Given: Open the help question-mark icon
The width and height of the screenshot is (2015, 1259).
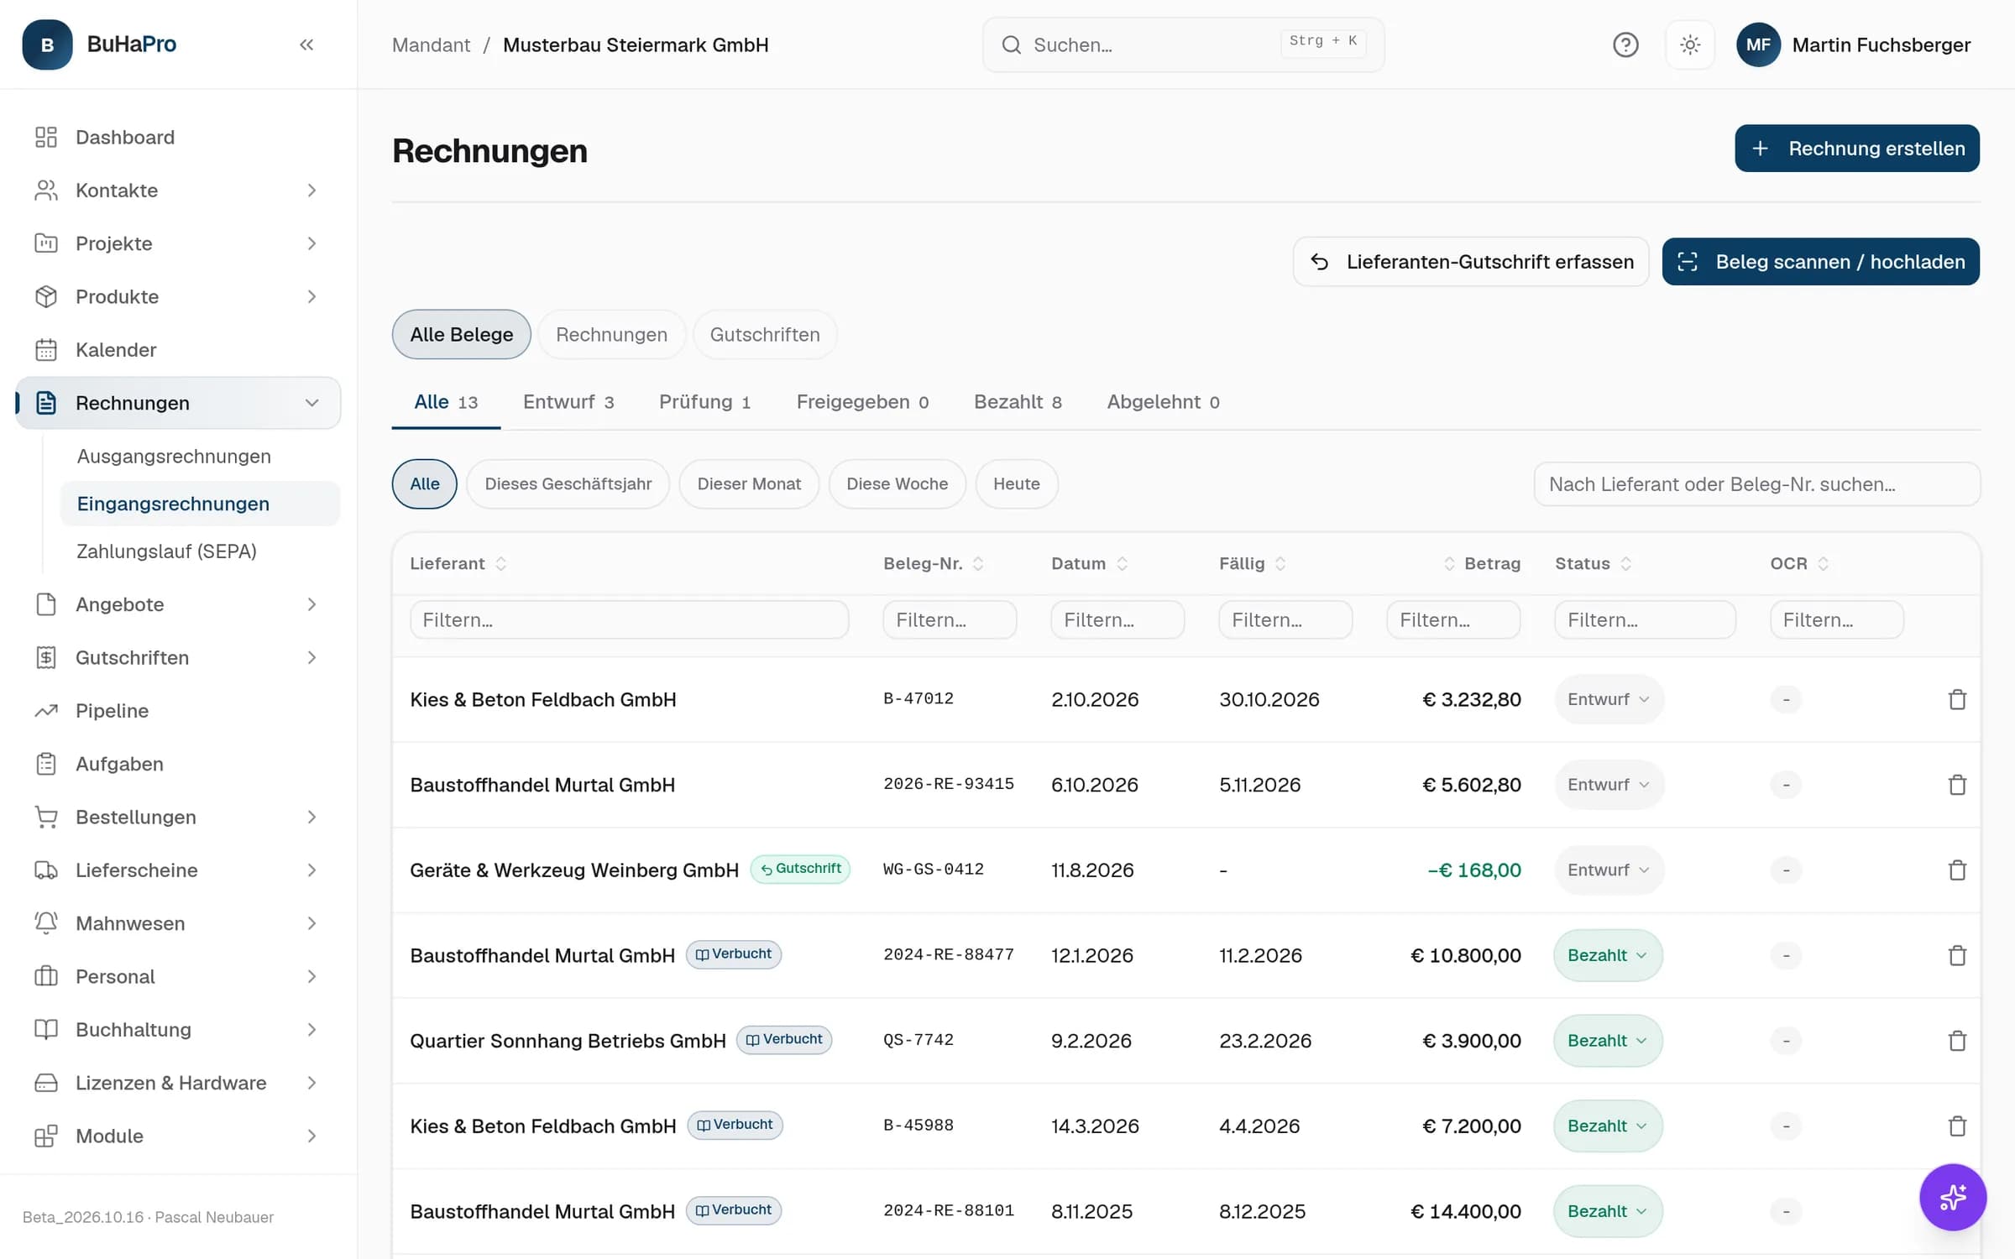Looking at the screenshot, I should [x=1625, y=44].
